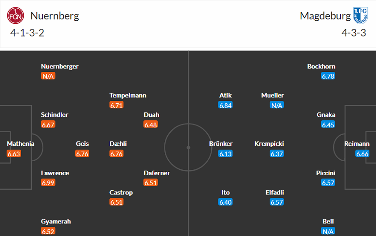Screen dimensions: 376x236
Task: Click Bell's N/A rating badge
Action: pos(328,231)
